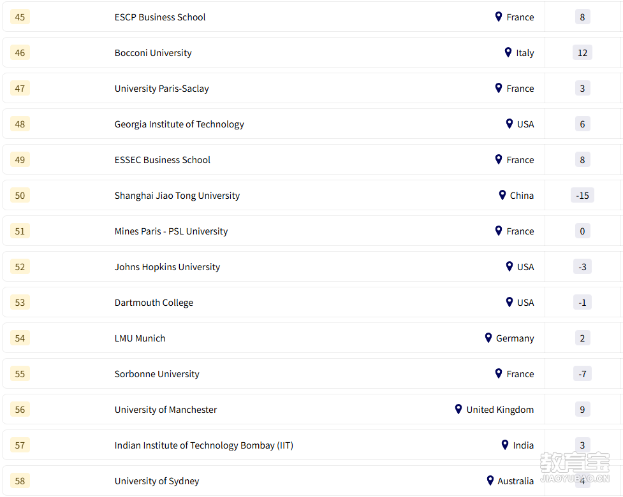Open Bocconi University entry
Image resolution: width=623 pixels, height=497 pixels.
(x=153, y=53)
